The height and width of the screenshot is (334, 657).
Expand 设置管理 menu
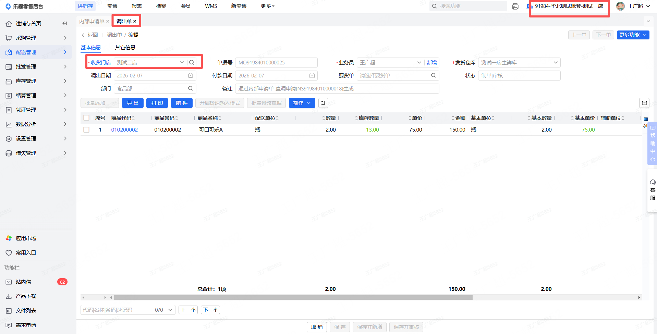(x=36, y=138)
